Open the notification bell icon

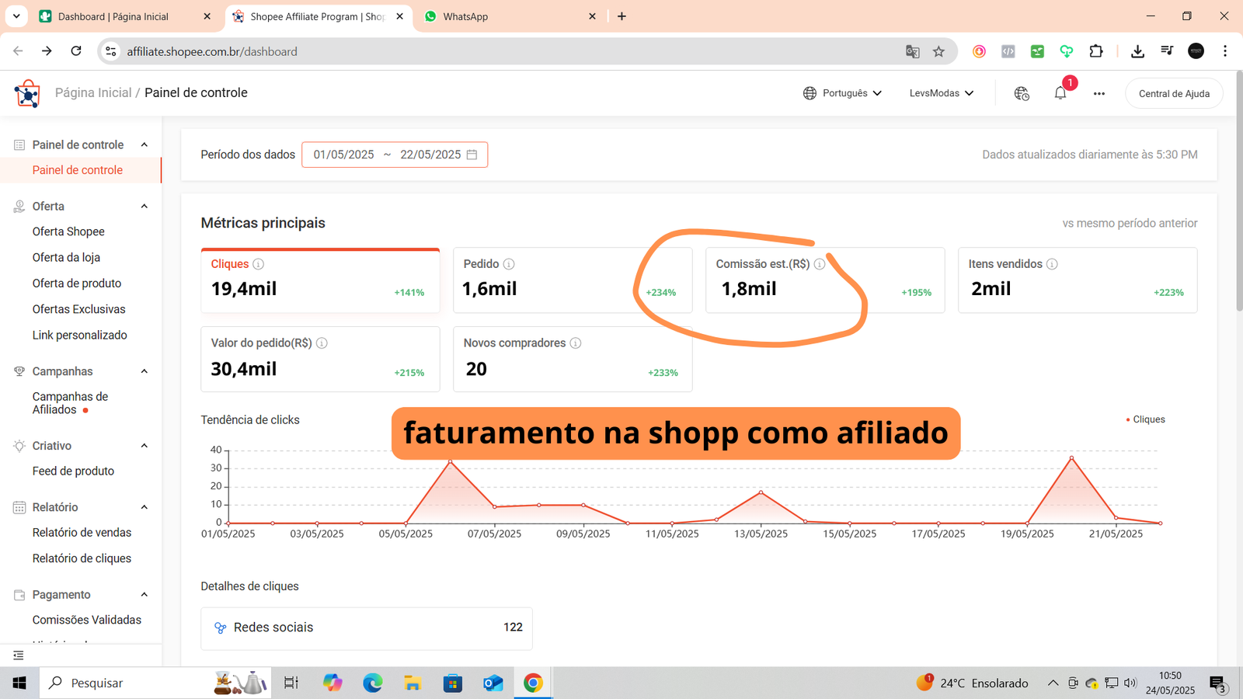1060,93
